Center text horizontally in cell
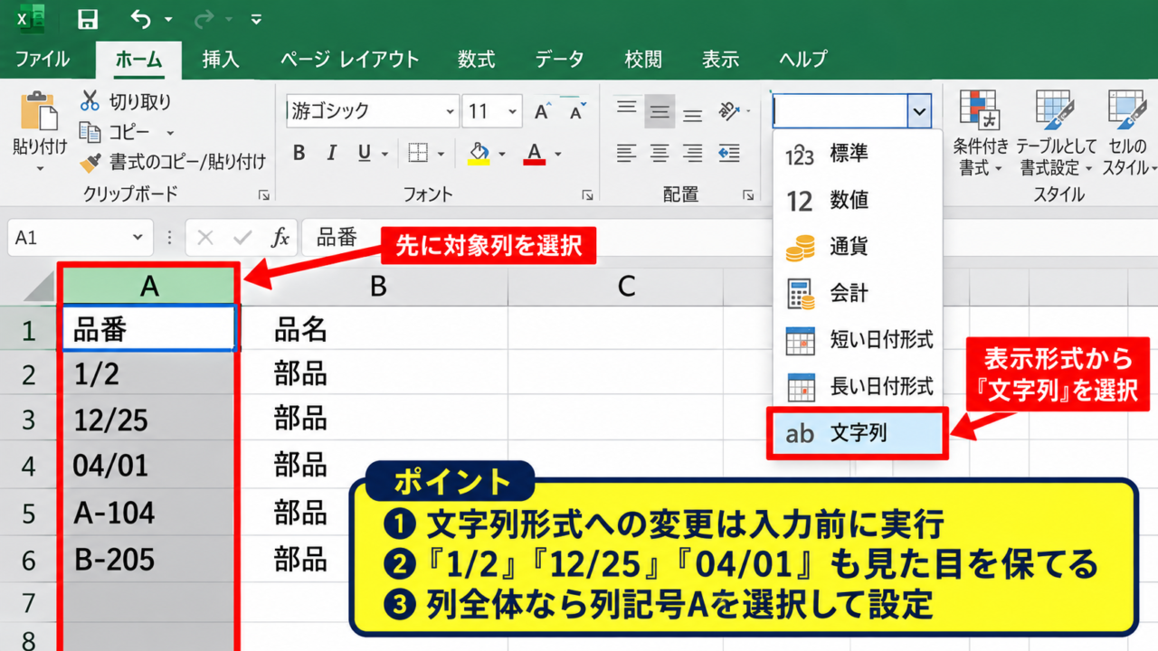 click(660, 153)
